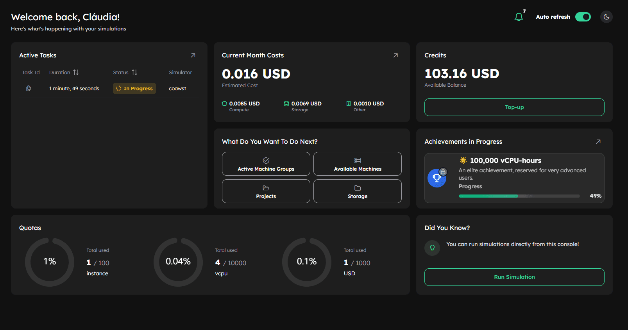Viewport: 628px width, 330px height.
Task: Click the 0.016 USD estimated cost
Action: [x=256, y=74]
